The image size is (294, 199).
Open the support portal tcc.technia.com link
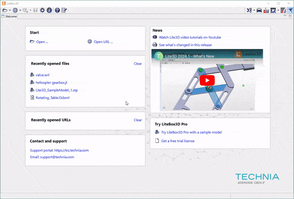click(x=59, y=150)
